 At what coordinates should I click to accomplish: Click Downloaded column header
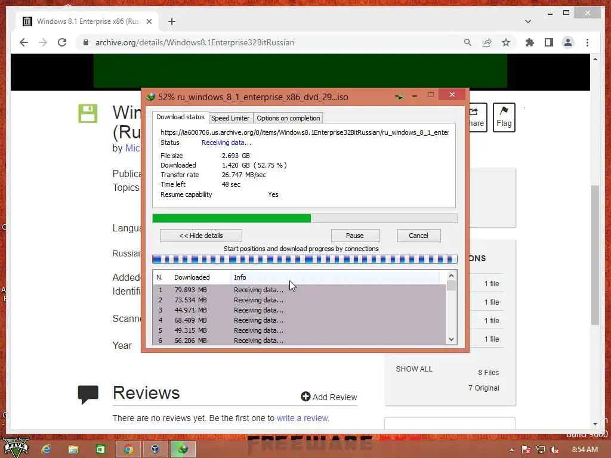200,277
